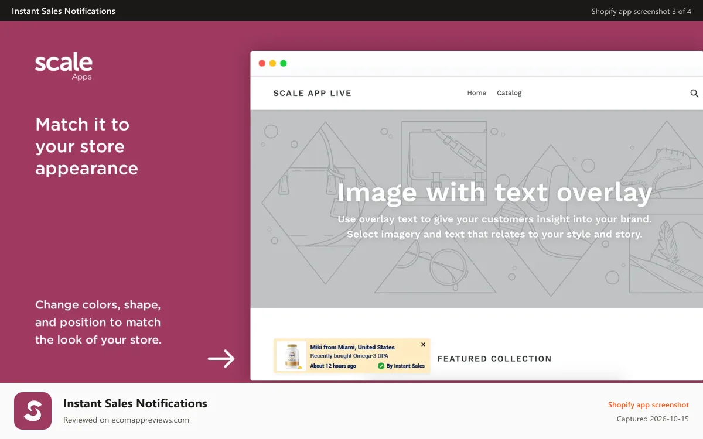Screen dimensions: 703x439
Task: Close the sales notification popup
Action: click(x=424, y=345)
